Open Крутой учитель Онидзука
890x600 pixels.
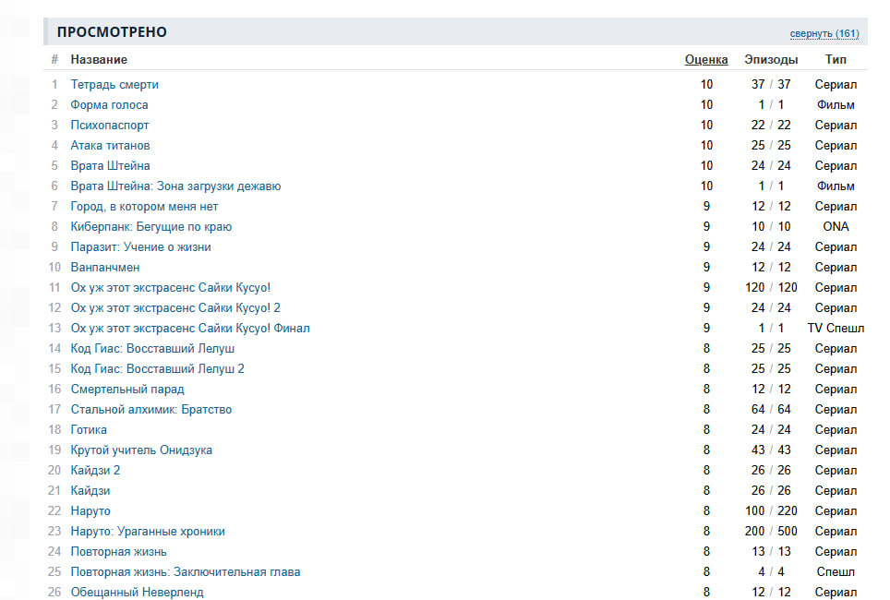141,450
